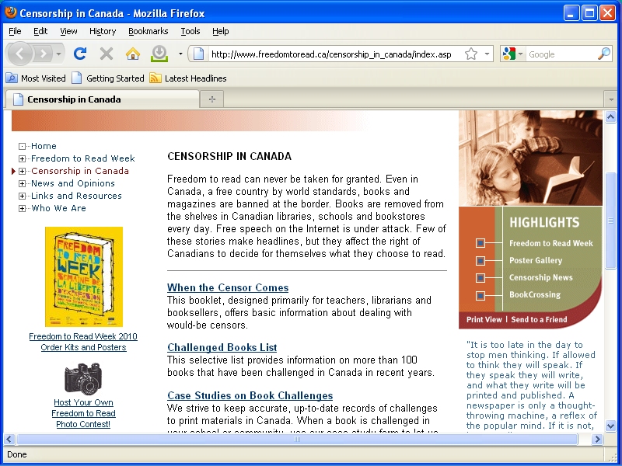622x466 pixels.
Task: Open the Google search engine dropdown
Action: [512, 54]
